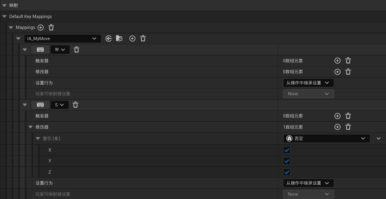Screen dimensions: 386x199
Task: Collapse the 索引 [0] modifier entry
Action: click(x=38, y=139)
